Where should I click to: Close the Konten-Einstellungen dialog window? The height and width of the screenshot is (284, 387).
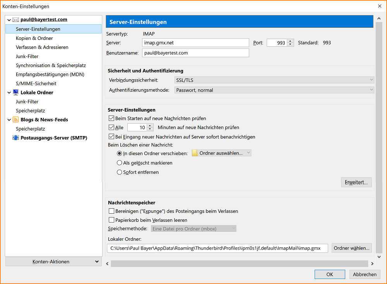379,6
